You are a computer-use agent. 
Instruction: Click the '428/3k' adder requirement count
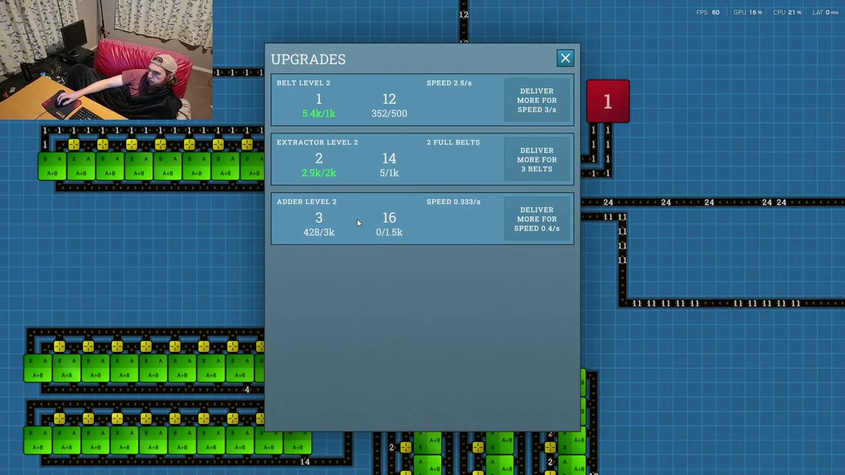click(319, 232)
